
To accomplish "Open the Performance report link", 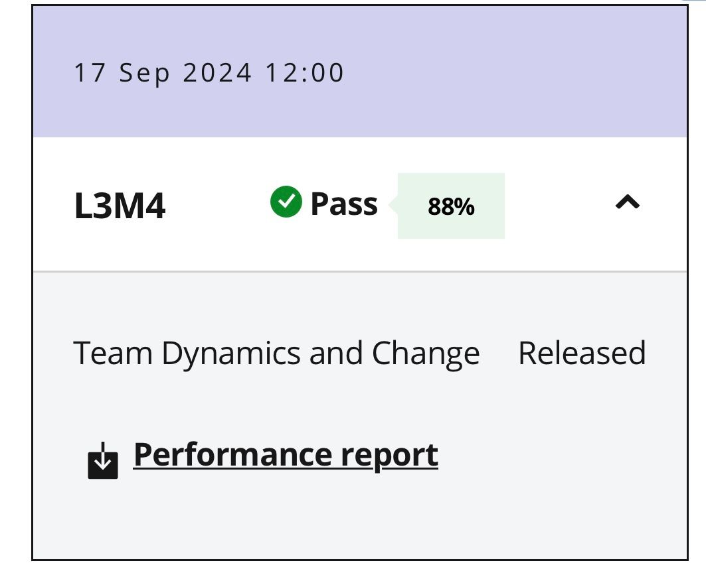I will coord(286,455).
